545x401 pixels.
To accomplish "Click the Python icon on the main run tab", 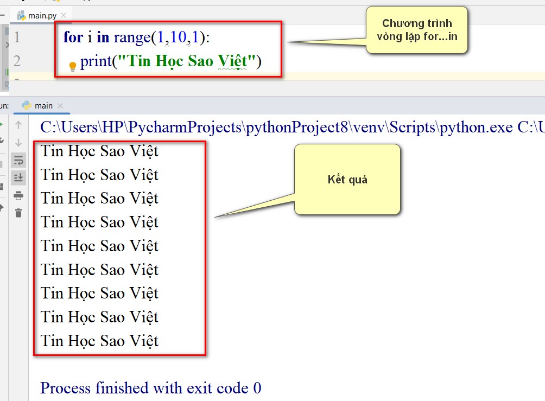I will click(x=26, y=105).
